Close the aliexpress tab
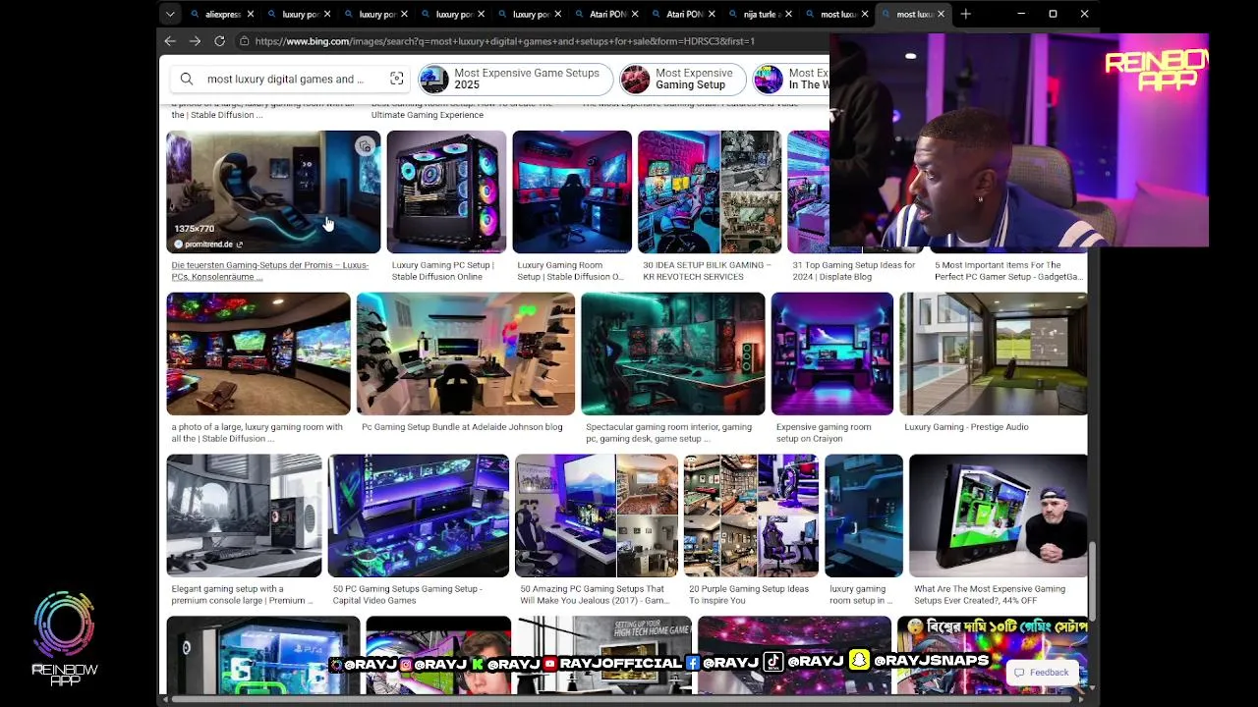Image resolution: width=1258 pixels, height=707 pixels. [251, 14]
